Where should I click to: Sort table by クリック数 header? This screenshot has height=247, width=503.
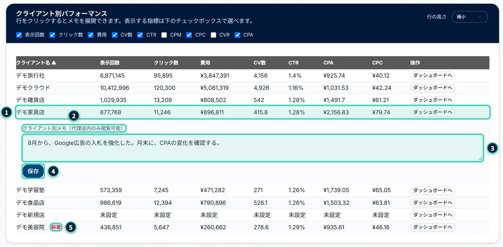(166, 63)
